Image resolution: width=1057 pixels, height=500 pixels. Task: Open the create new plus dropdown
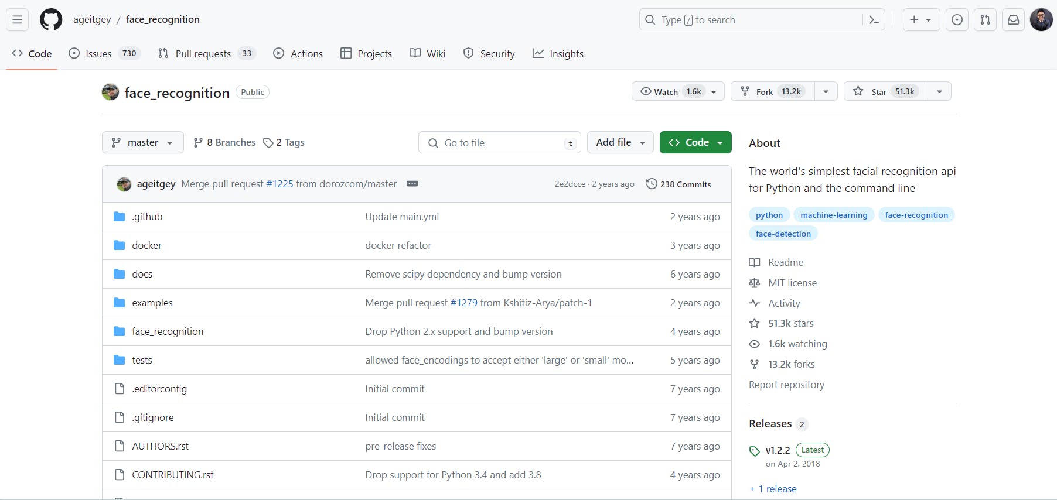[x=921, y=20]
